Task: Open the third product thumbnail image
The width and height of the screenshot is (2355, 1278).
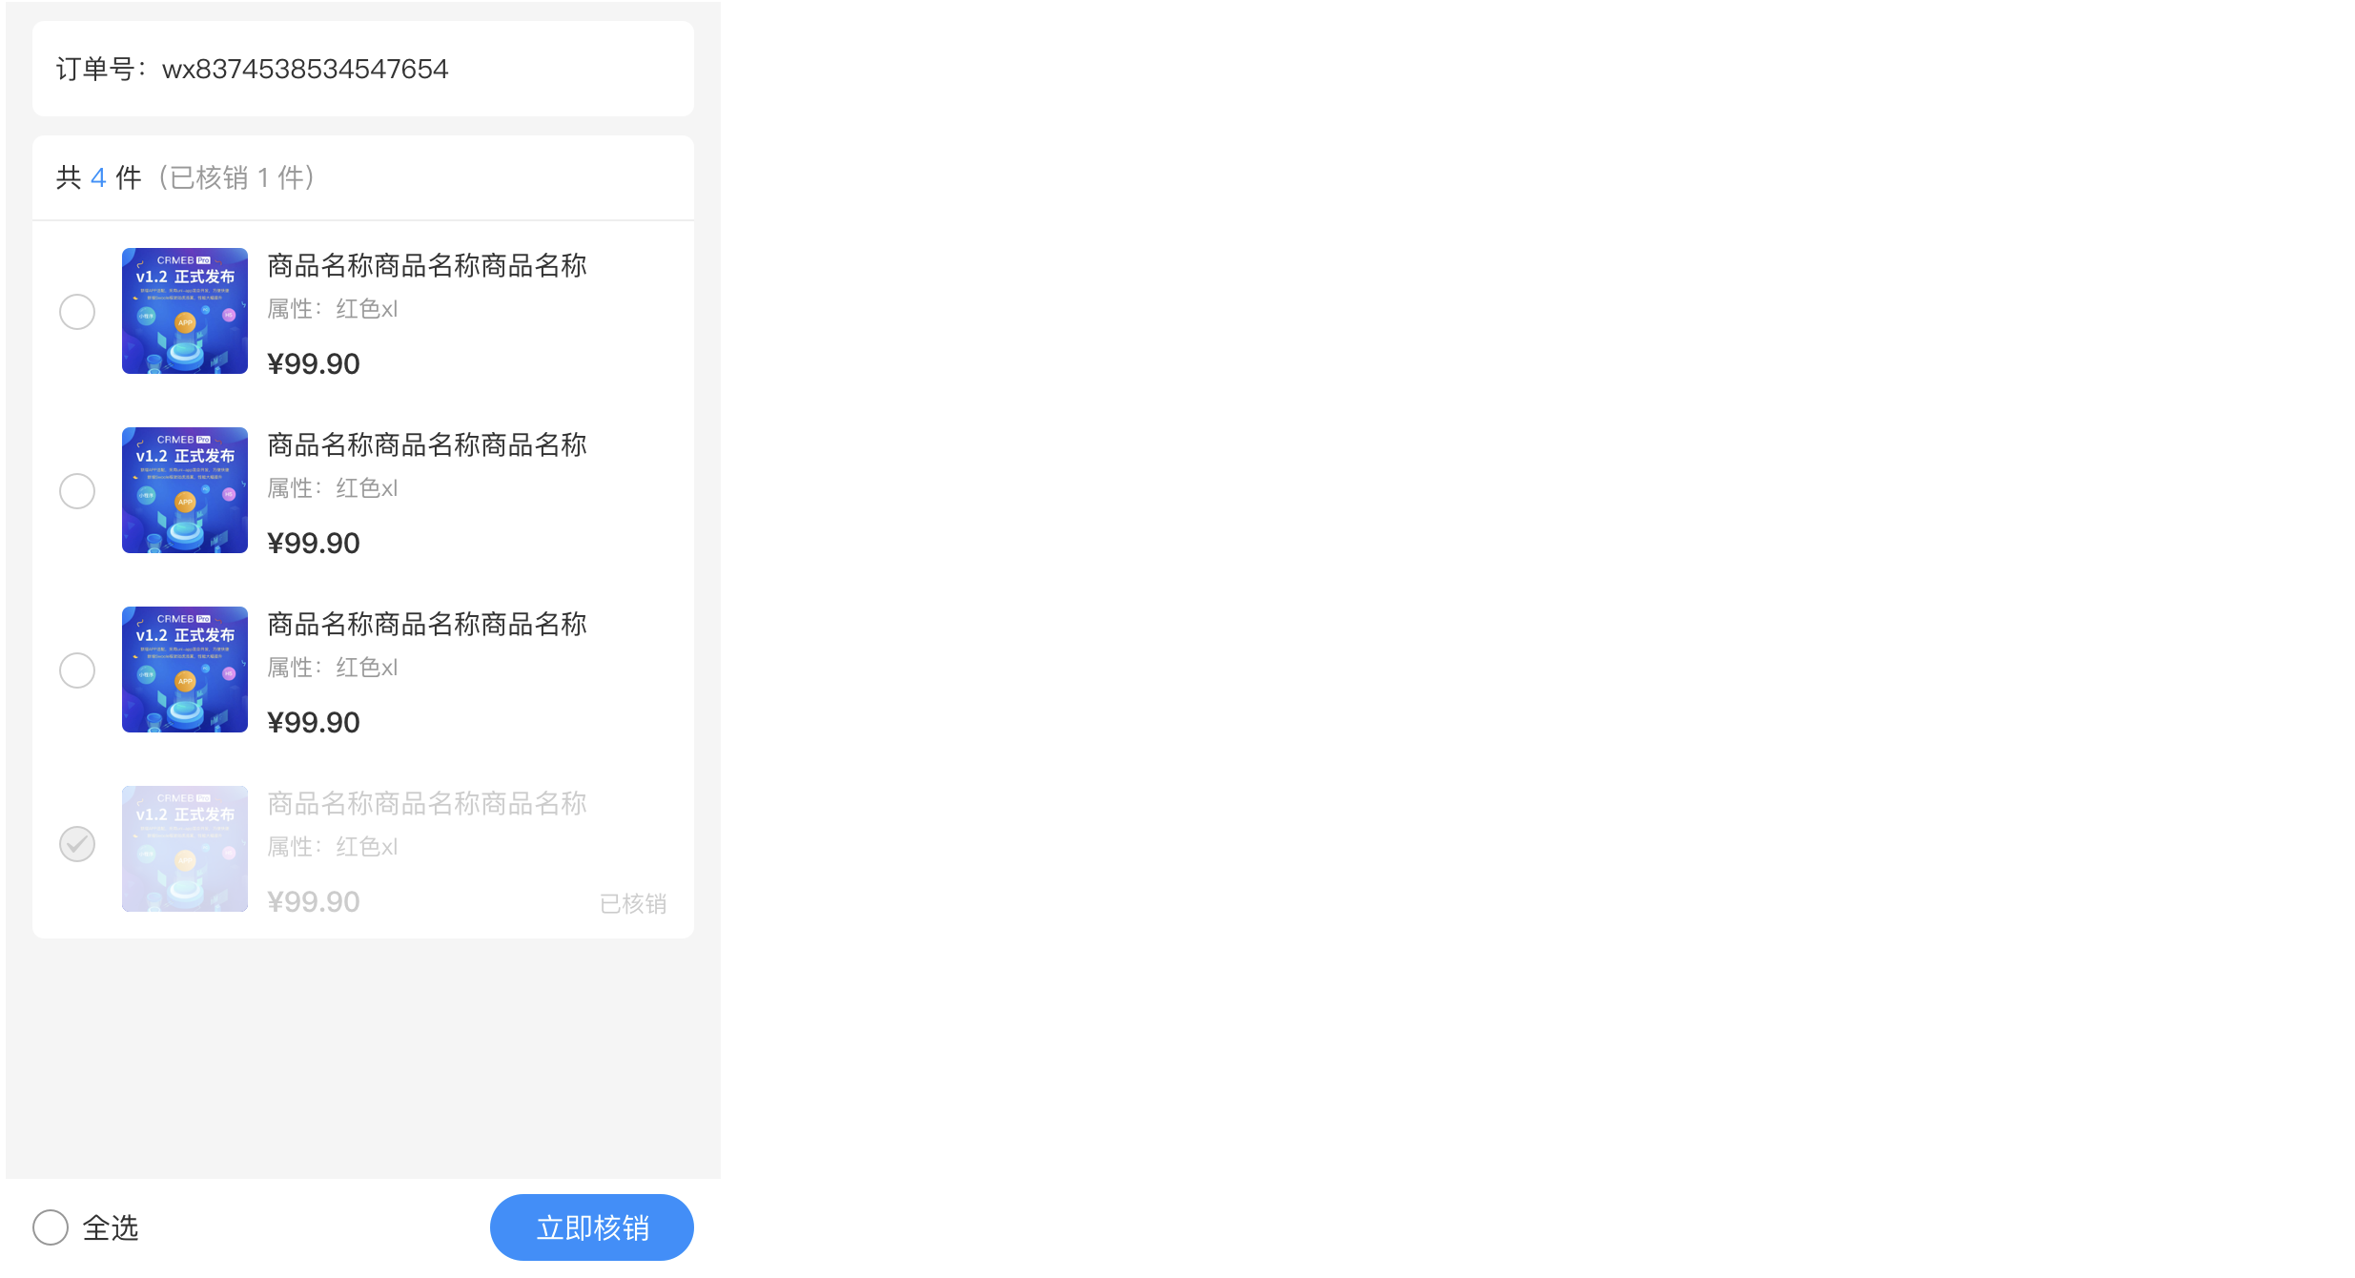Action: click(x=185, y=670)
